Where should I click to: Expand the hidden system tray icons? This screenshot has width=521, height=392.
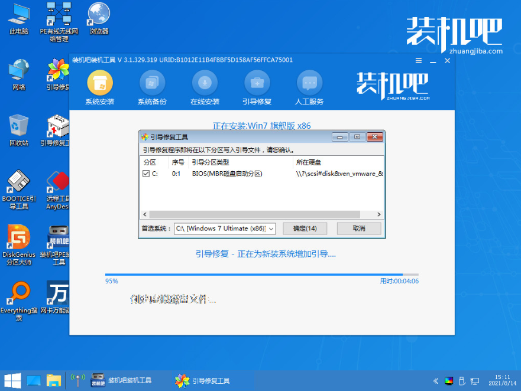pos(436,381)
